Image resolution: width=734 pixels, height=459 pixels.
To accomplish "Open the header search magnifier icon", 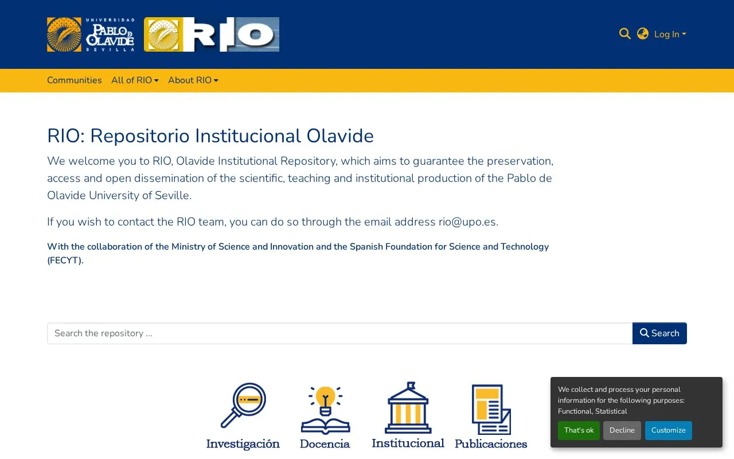I will point(625,34).
